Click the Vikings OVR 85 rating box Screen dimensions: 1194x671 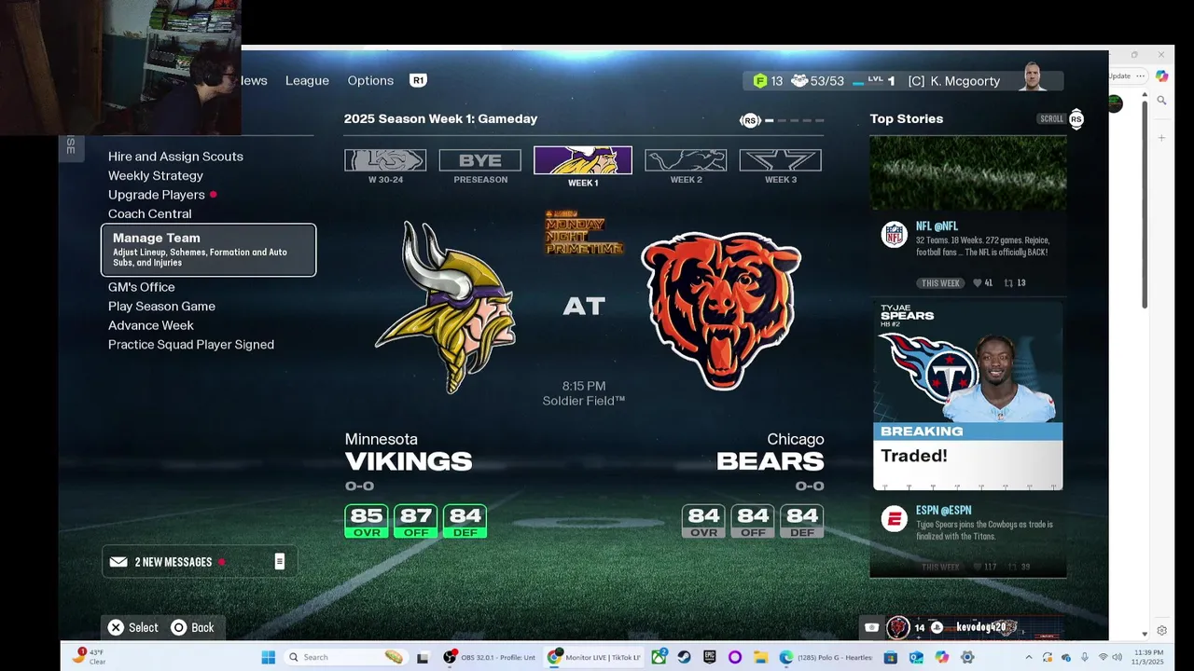[x=367, y=521]
